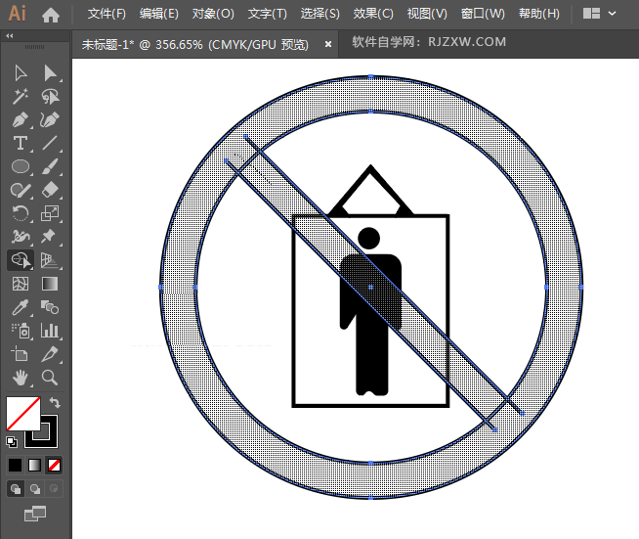The width and height of the screenshot is (639, 539).
Task: Close the 未标题-1* document tab
Action: click(328, 44)
